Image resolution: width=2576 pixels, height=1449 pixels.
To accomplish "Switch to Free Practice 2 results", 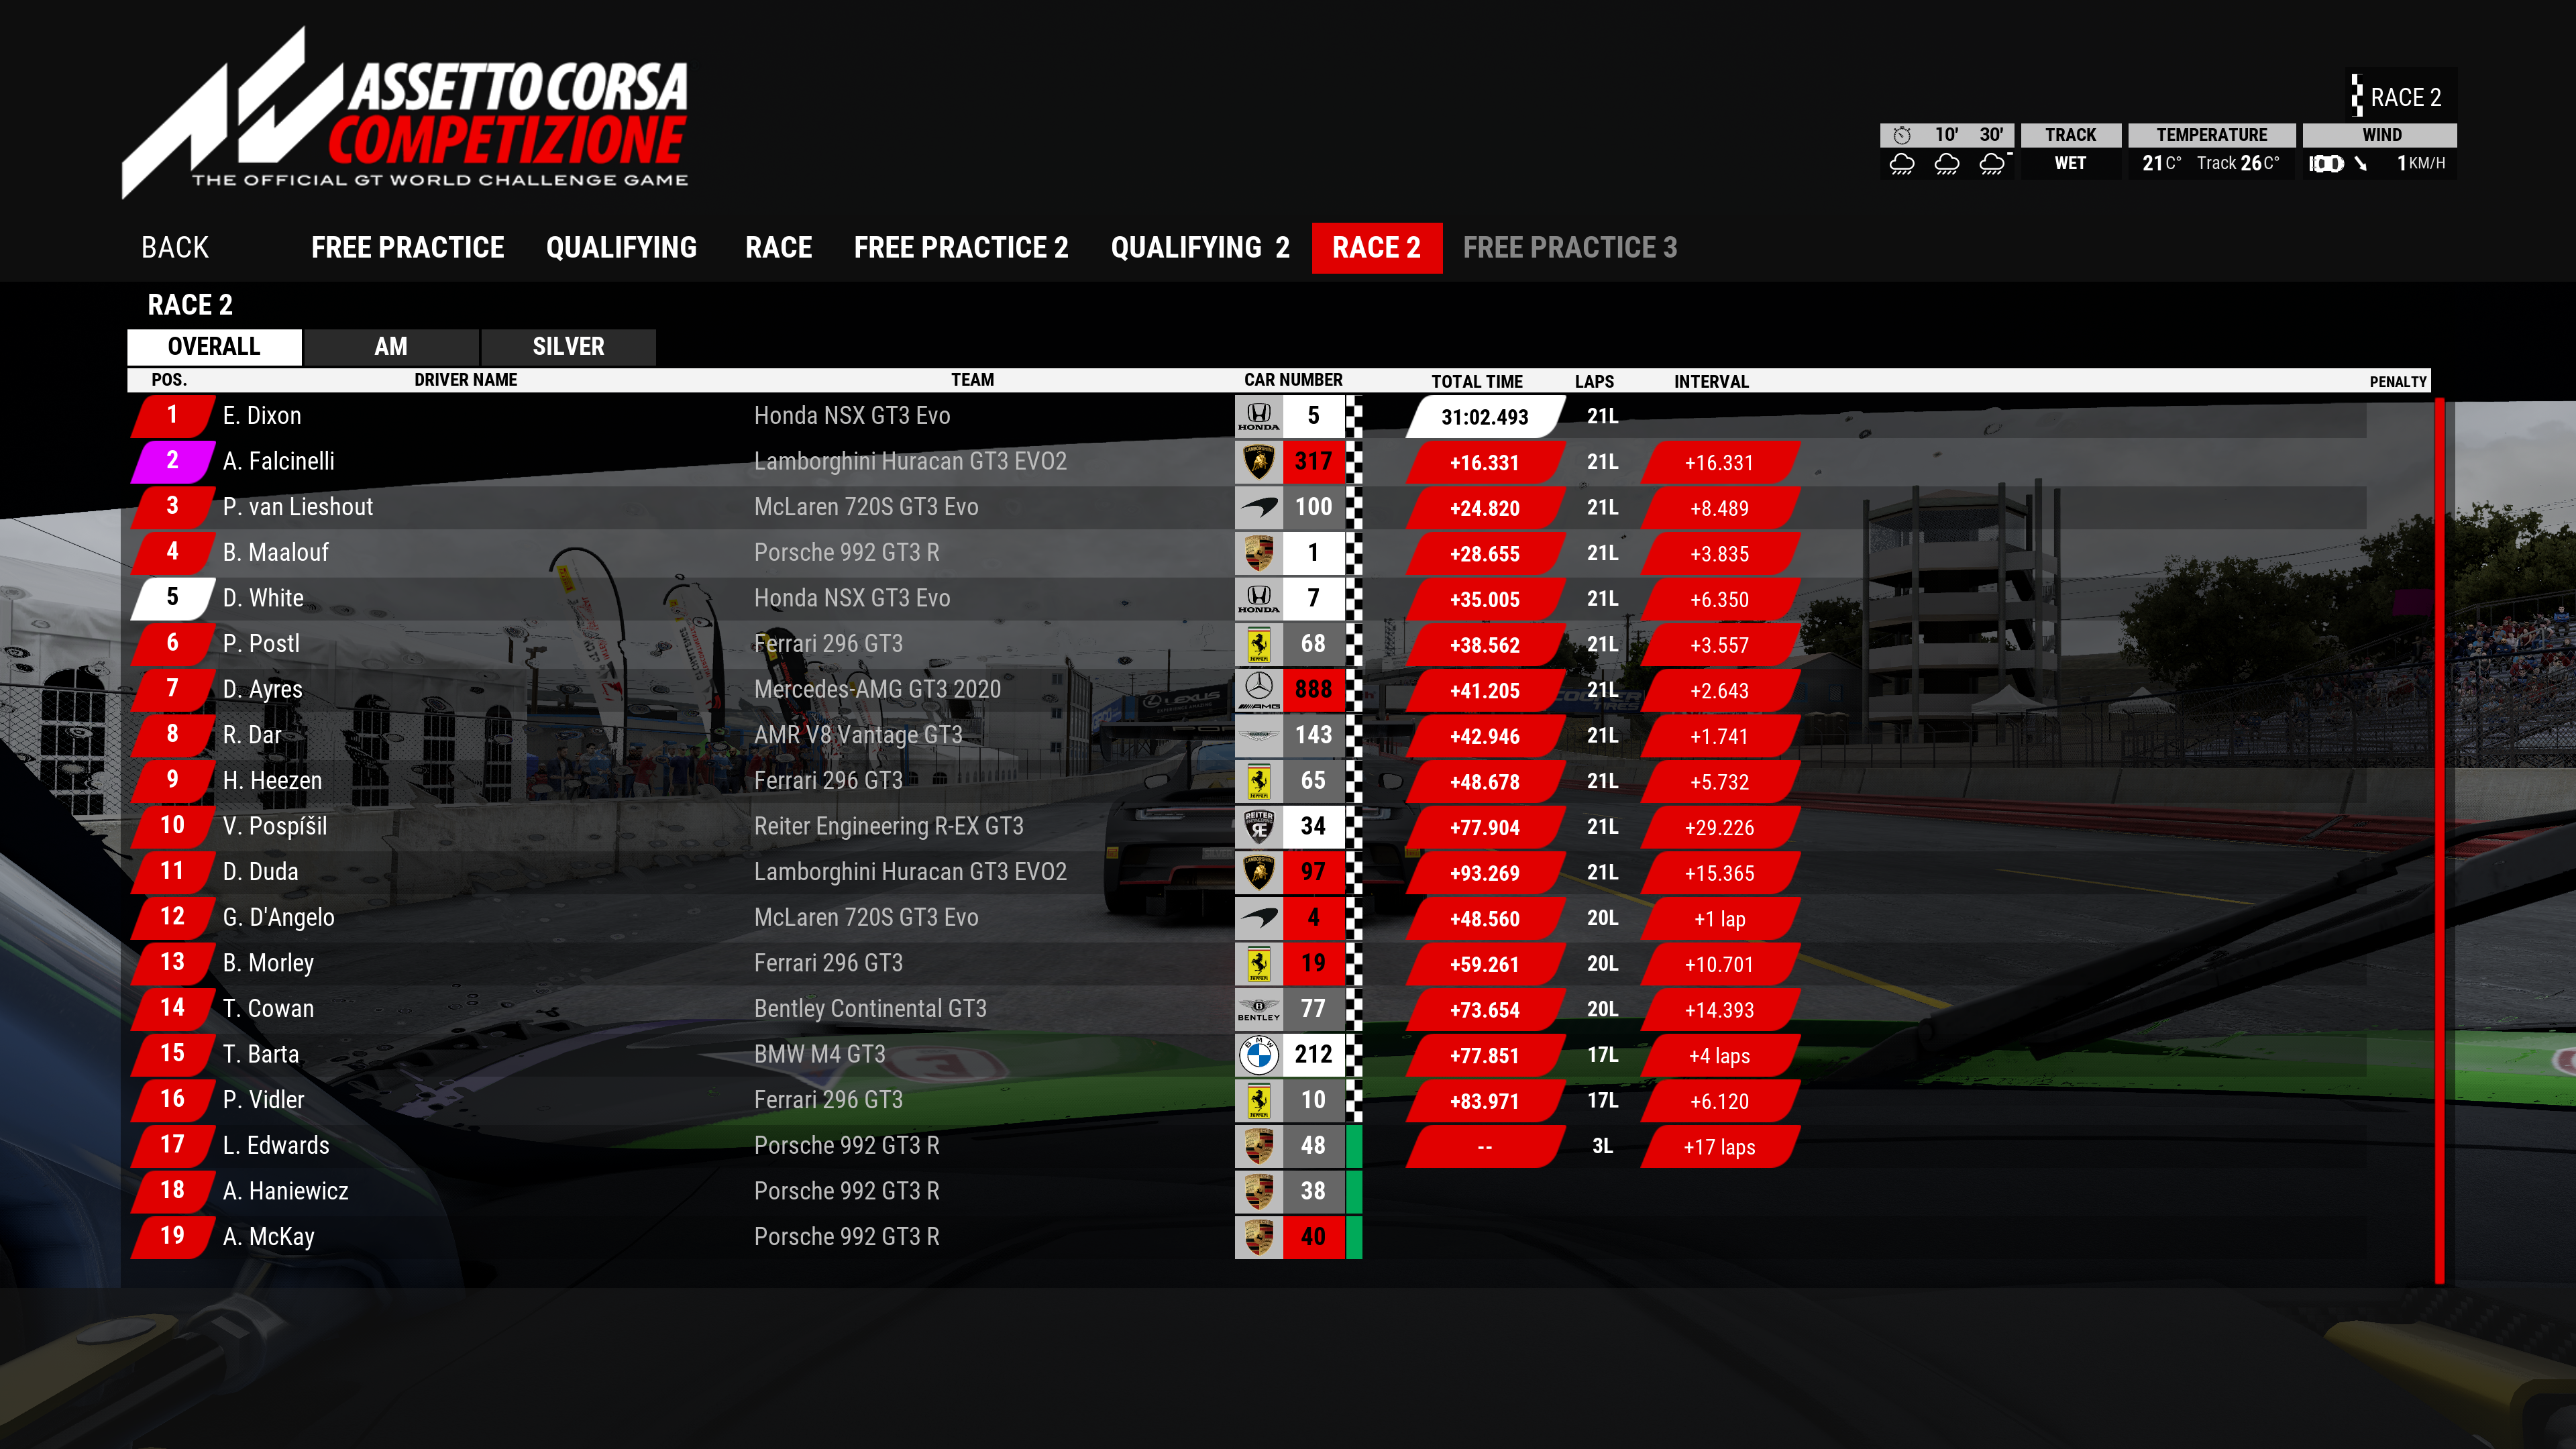I will pyautogui.click(x=961, y=248).
